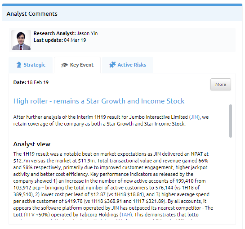Click the graduation cap icon on Key Event
The width and height of the screenshot is (245, 229).
65,65
